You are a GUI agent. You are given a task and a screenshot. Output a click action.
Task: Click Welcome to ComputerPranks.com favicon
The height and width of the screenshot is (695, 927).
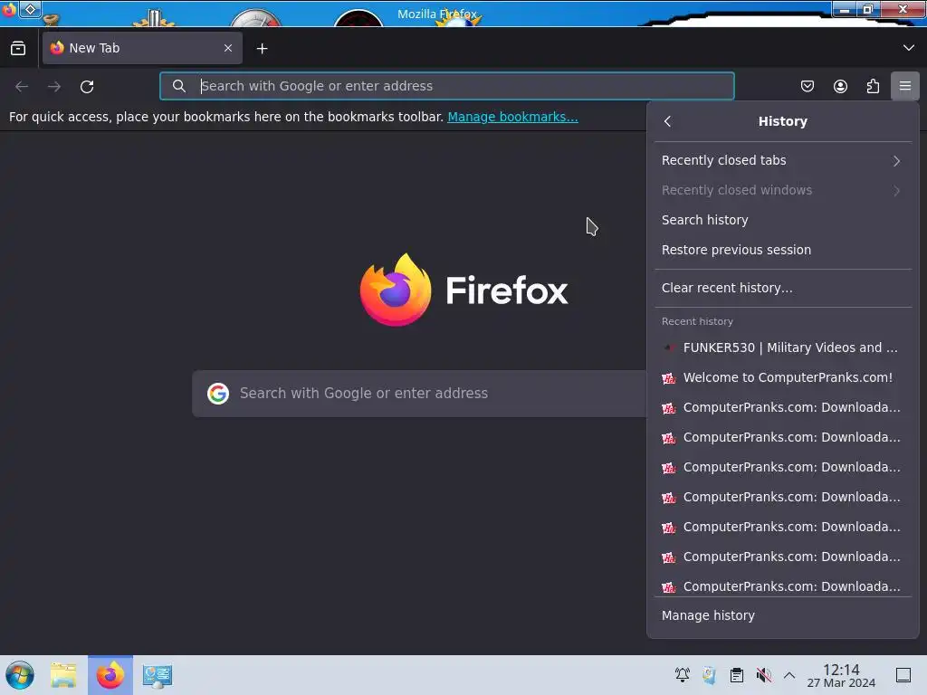pyautogui.click(x=669, y=378)
